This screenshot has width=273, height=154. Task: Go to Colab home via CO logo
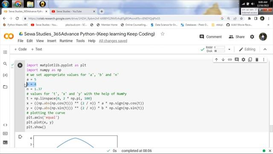[x=9, y=36]
